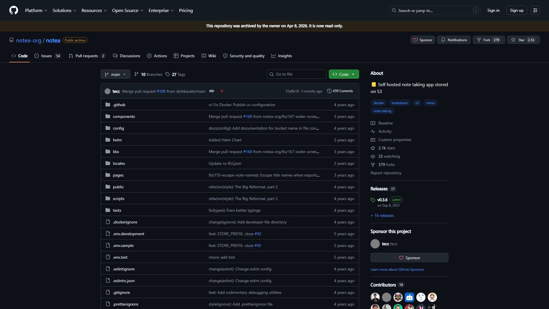Open GitHub home via the Octocat logo
Screen dimensions: 549x309
14,10
